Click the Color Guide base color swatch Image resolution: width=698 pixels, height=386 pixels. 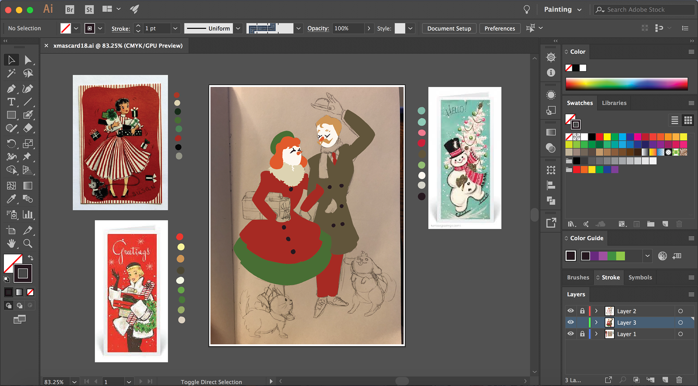coord(571,256)
